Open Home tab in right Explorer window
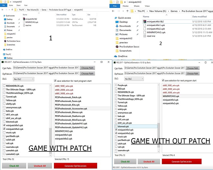The width and height of the screenshot is (213, 170). coord(125,6)
